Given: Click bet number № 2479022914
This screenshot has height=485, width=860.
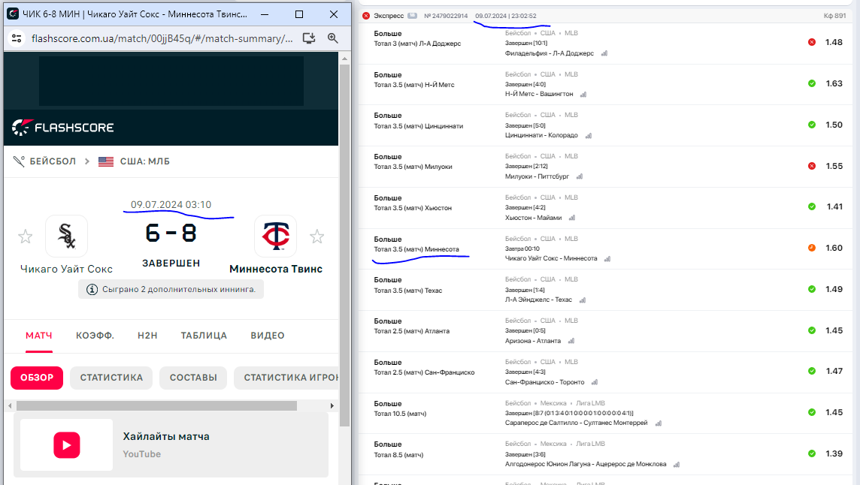Looking at the screenshot, I should (x=446, y=16).
